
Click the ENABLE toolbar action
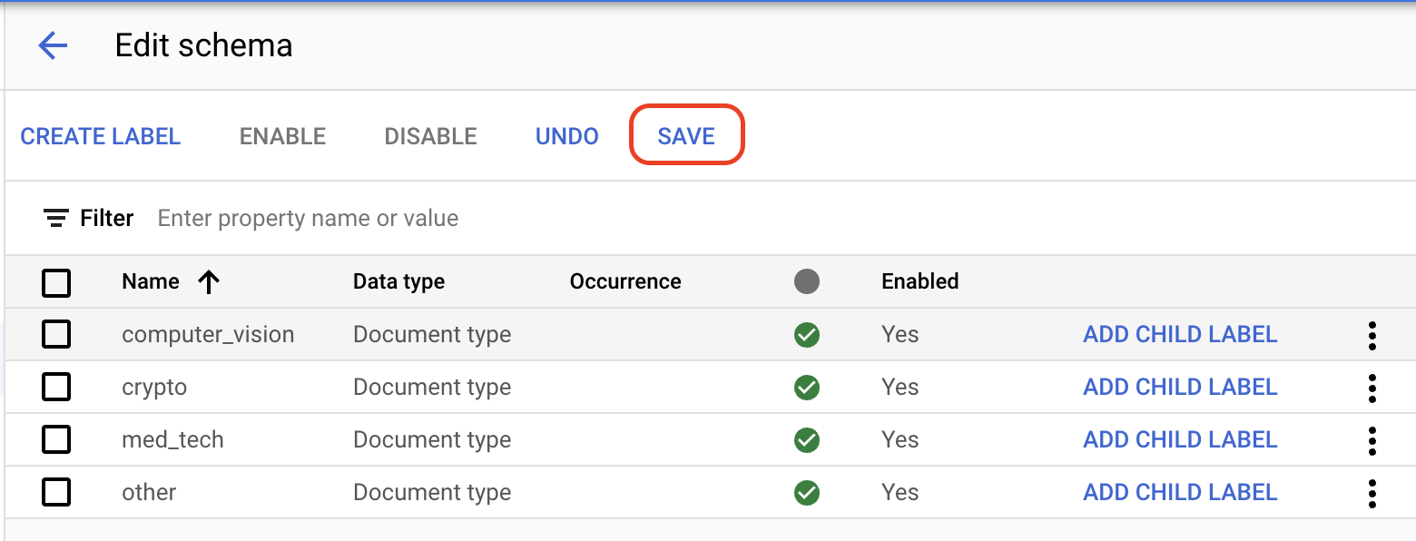282,136
